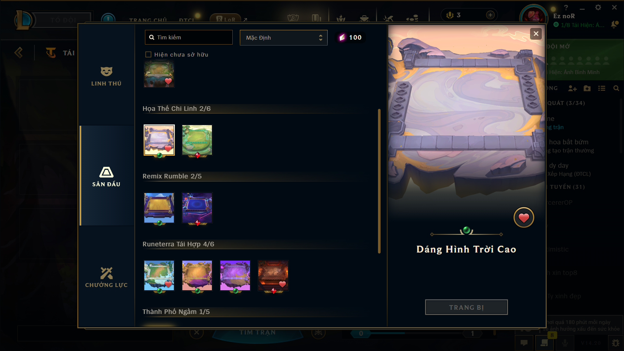Image resolution: width=624 pixels, height=351 pixels.
Task: Select the golden Remix Rumble arena thumbnail
Action: [x=159, y=208]
